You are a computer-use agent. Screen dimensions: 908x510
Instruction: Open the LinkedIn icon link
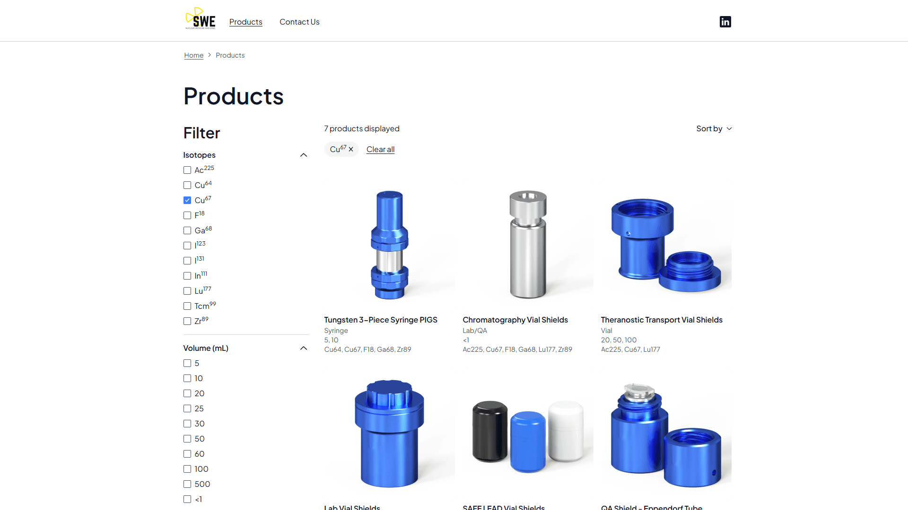pos(725,22)
